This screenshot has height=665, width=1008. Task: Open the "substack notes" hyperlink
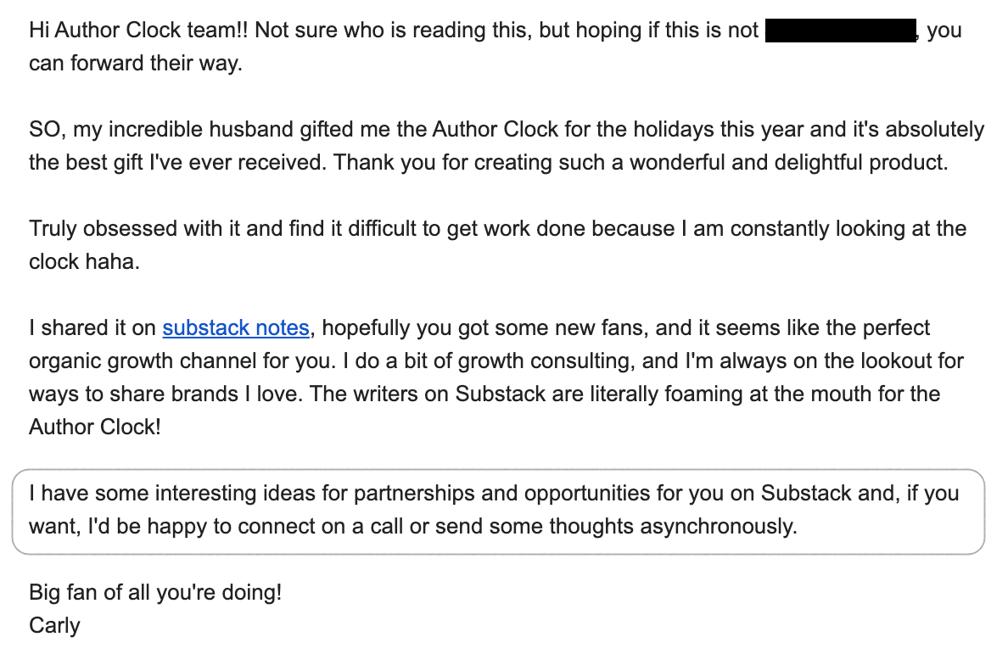point(236,328)
